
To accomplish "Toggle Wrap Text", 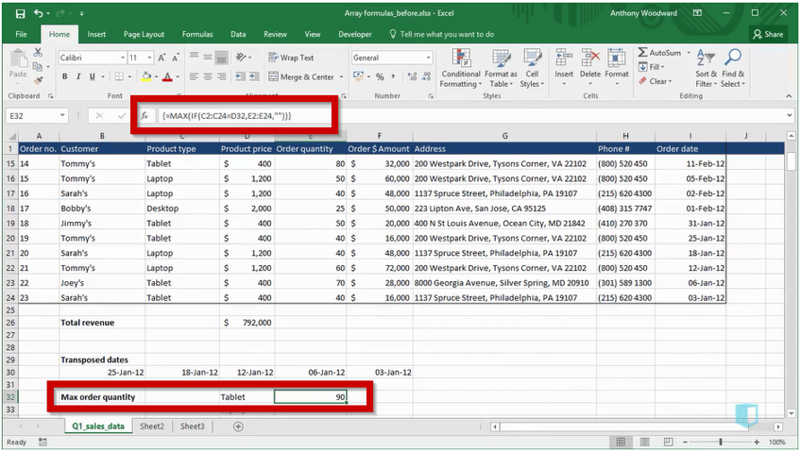I will tap(291, 58).
